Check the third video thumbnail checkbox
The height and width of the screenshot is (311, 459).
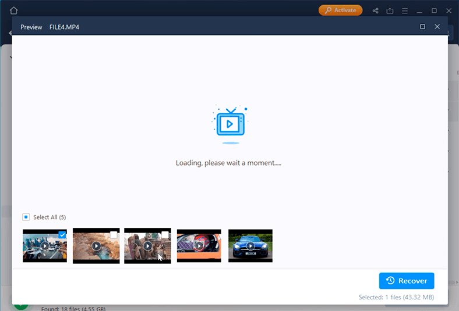[x=165, y=235]
